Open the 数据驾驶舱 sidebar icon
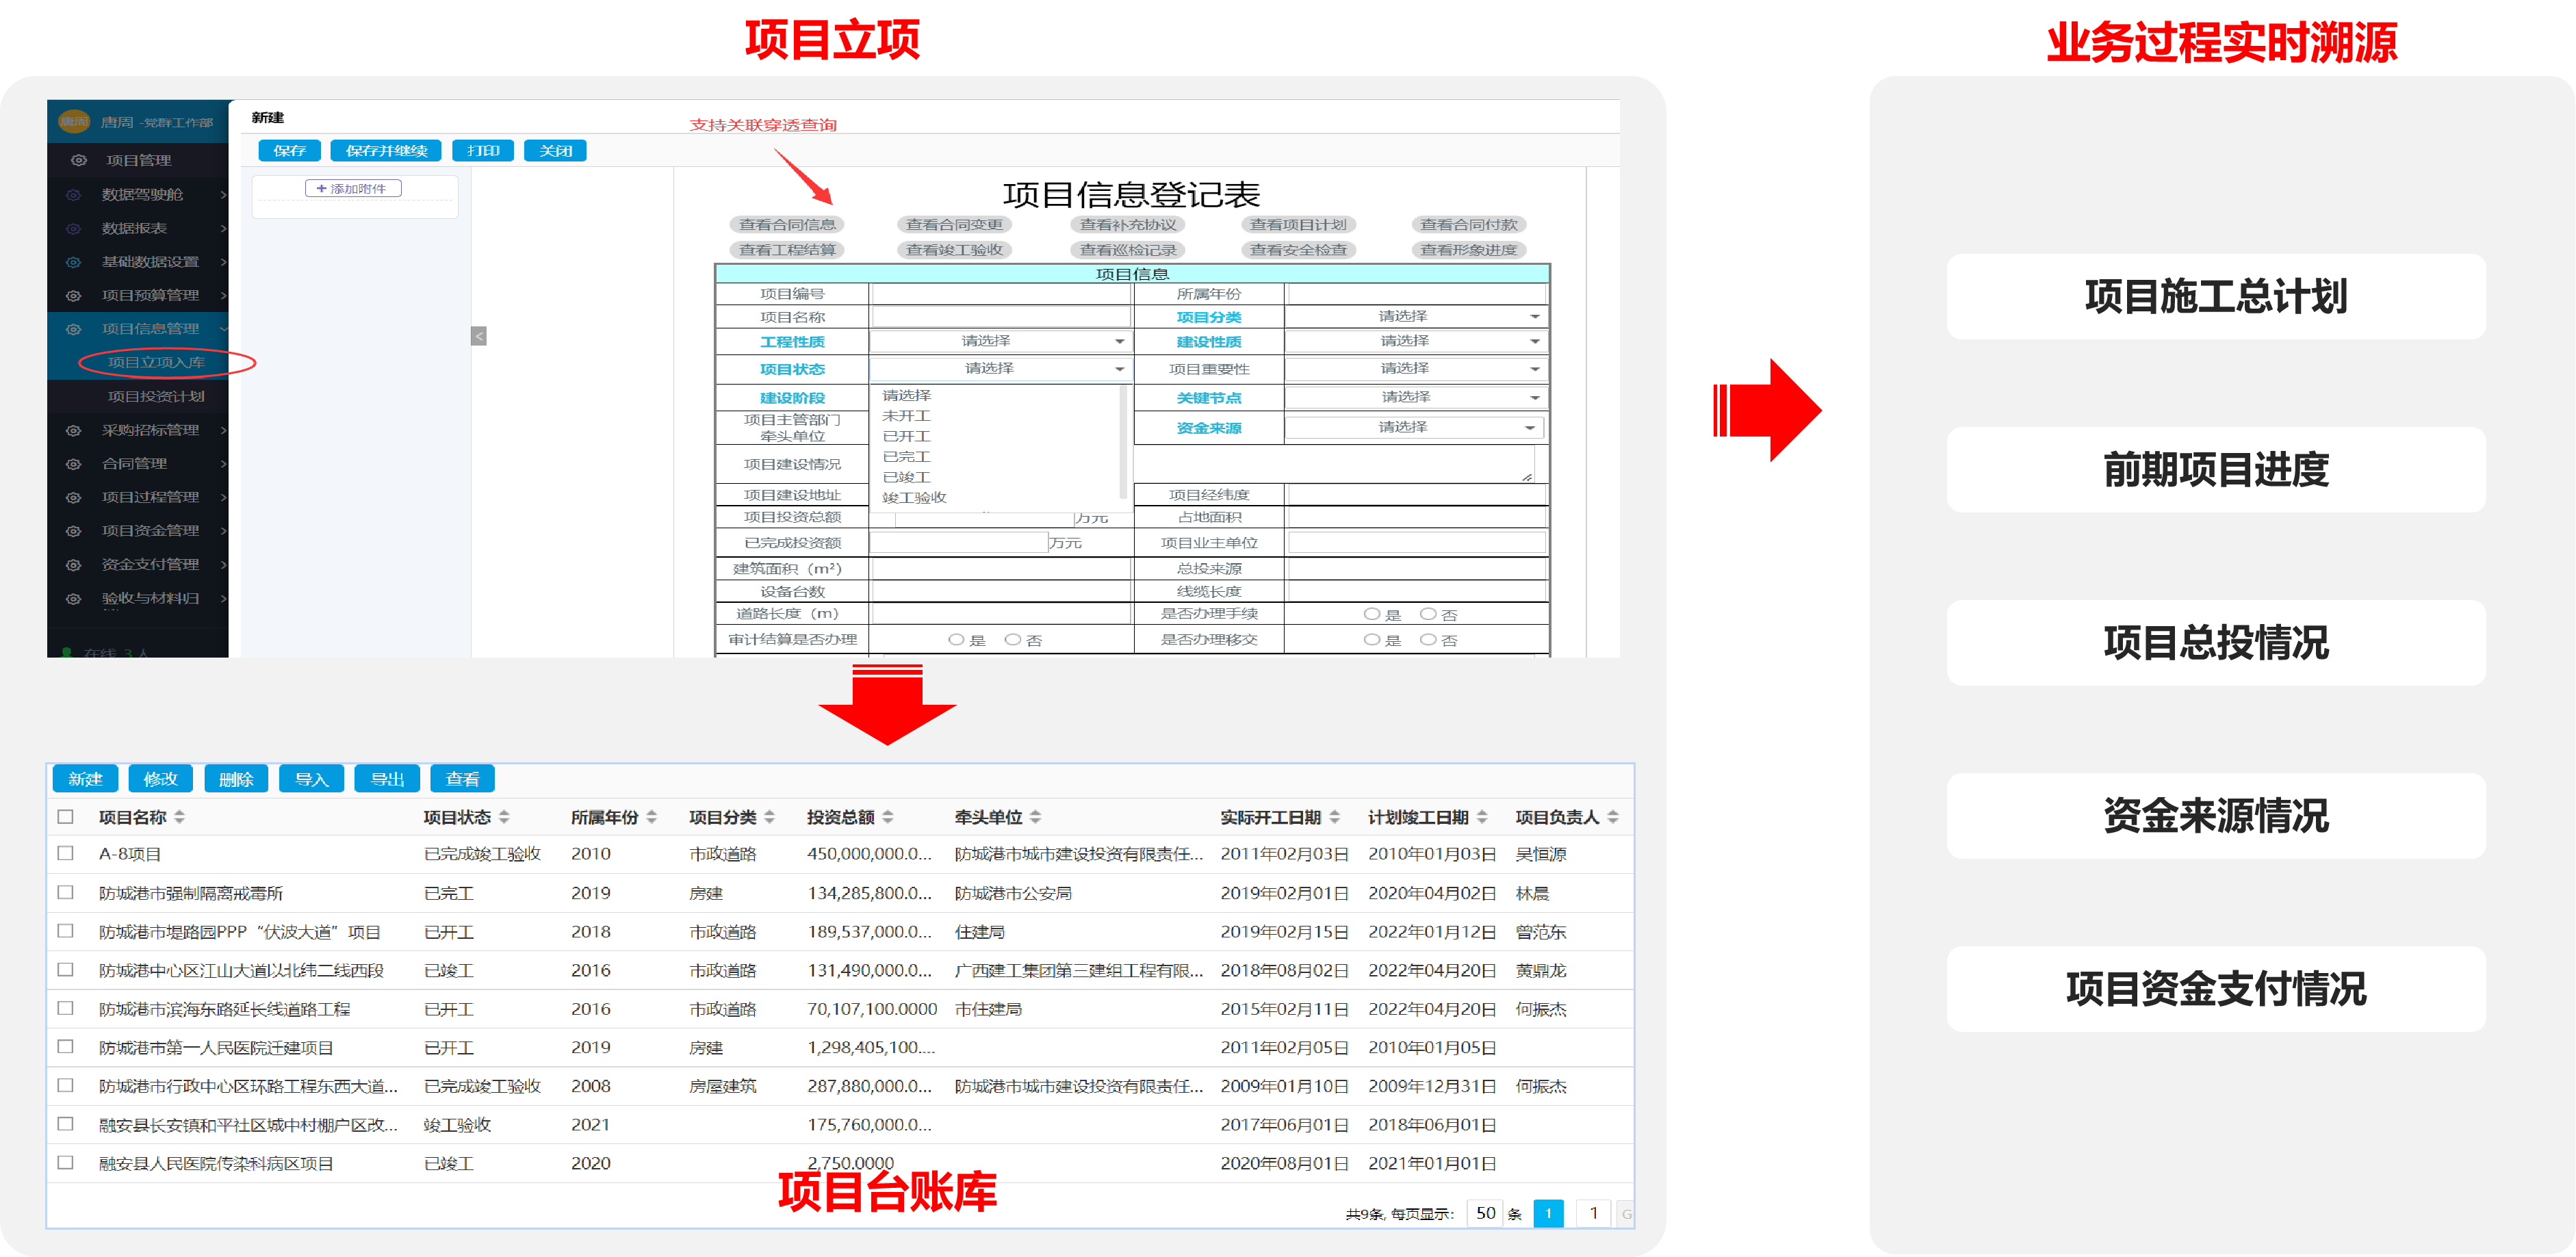This screenshot has width=2576, height=1257. [x=73, y=194]
